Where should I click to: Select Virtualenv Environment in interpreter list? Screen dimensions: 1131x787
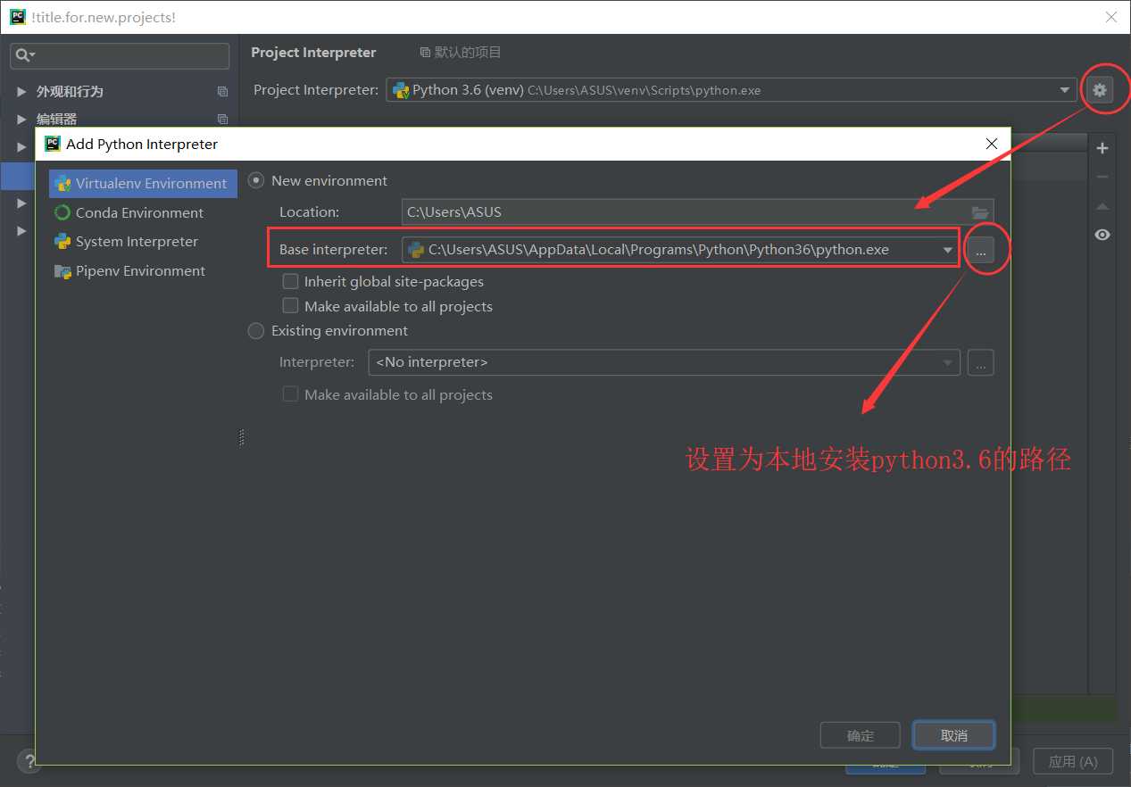point(143,183)
